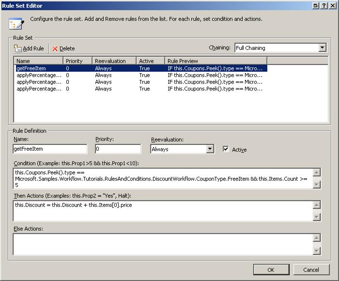339x281 pixels.
Task: Sort rules by Priority column header
Action: [x=77, y=61]
